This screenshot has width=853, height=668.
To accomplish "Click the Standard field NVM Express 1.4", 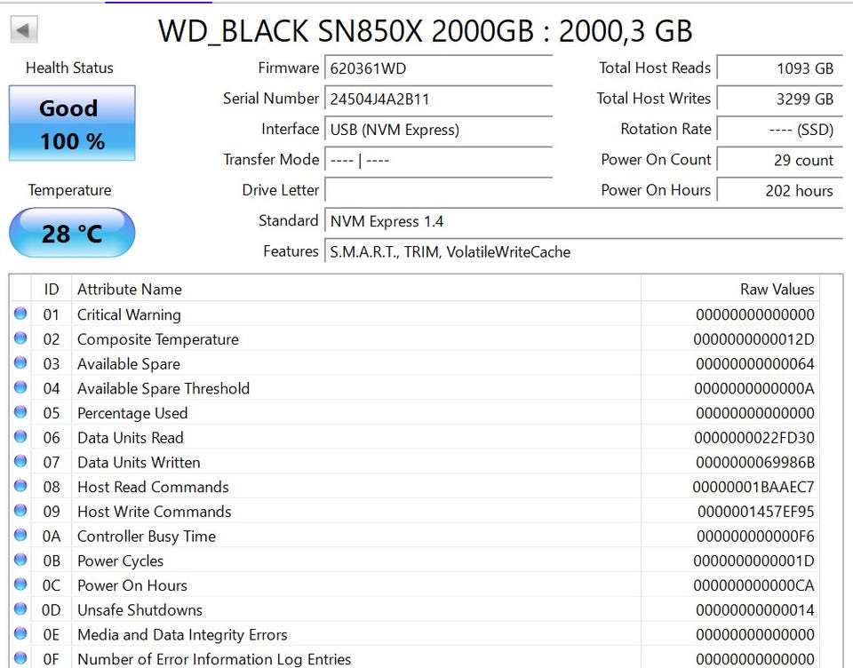I will click(x=584, y=221).
